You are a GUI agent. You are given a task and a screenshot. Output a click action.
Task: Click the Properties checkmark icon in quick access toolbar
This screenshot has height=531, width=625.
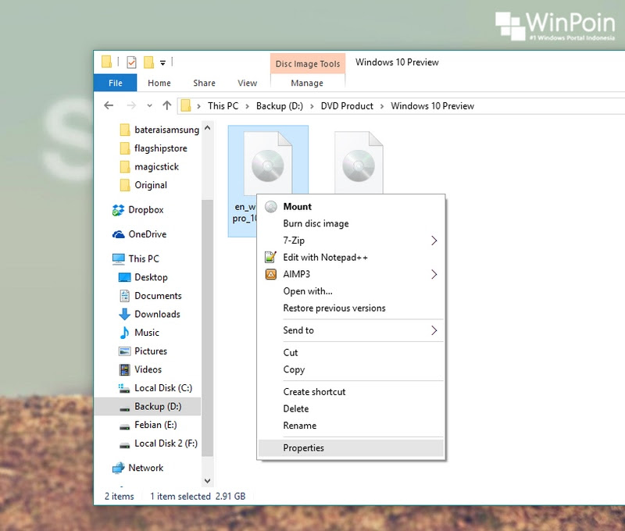(x=131, y=62)
